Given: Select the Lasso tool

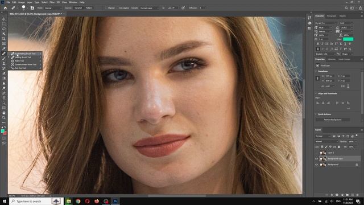Looking at the screenshot, I should [4, 29].
